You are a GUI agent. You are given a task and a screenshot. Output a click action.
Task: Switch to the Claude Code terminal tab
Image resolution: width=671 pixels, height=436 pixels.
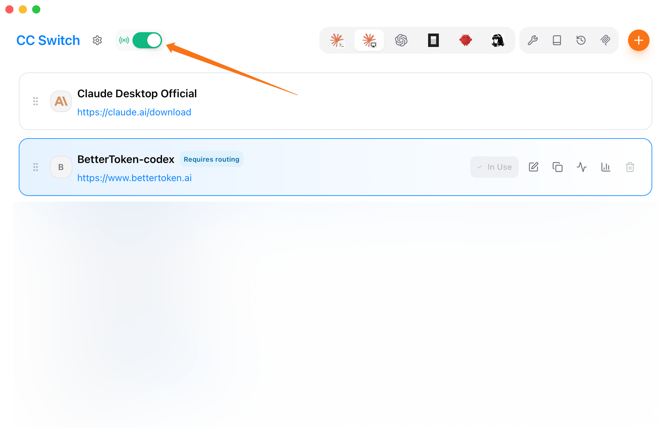[x=337, y=40]
